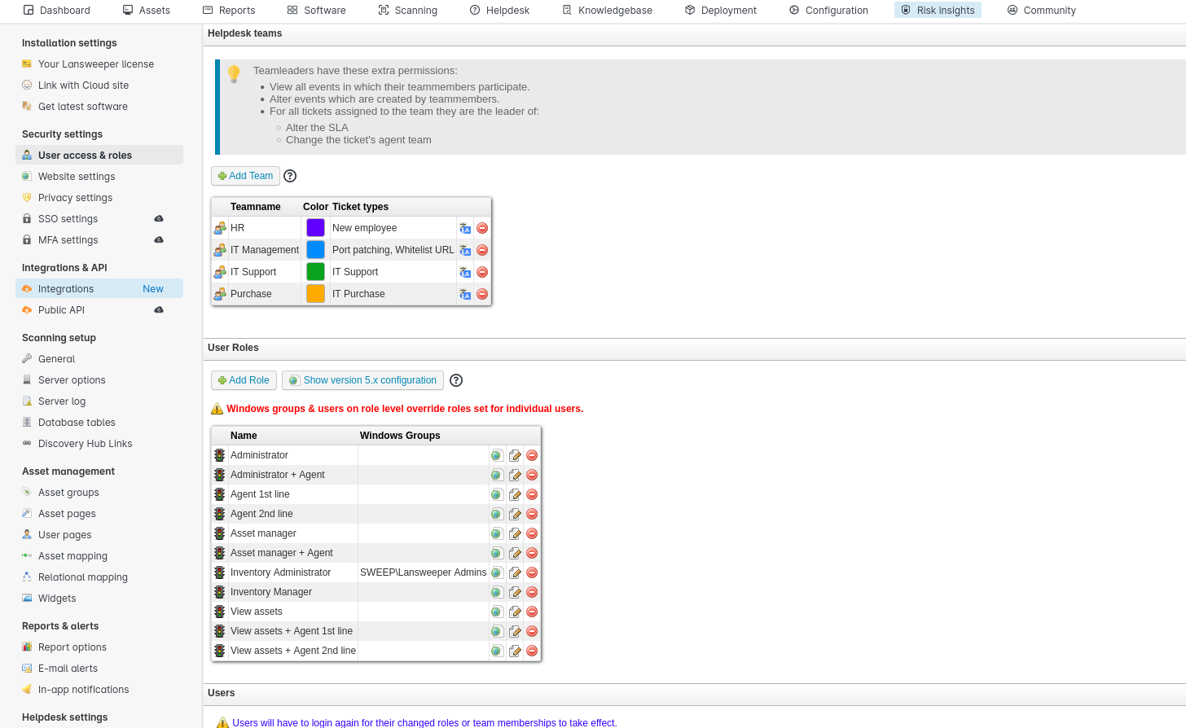Click the 'Inventory Manager' role name

[x=271, y=592]
